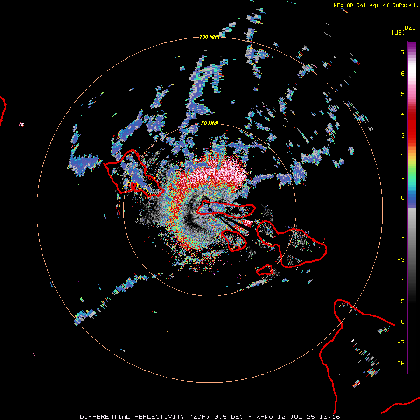420x420 pixels.
Task: Click the -5 dB scale value
Action: tap(401, 301)
